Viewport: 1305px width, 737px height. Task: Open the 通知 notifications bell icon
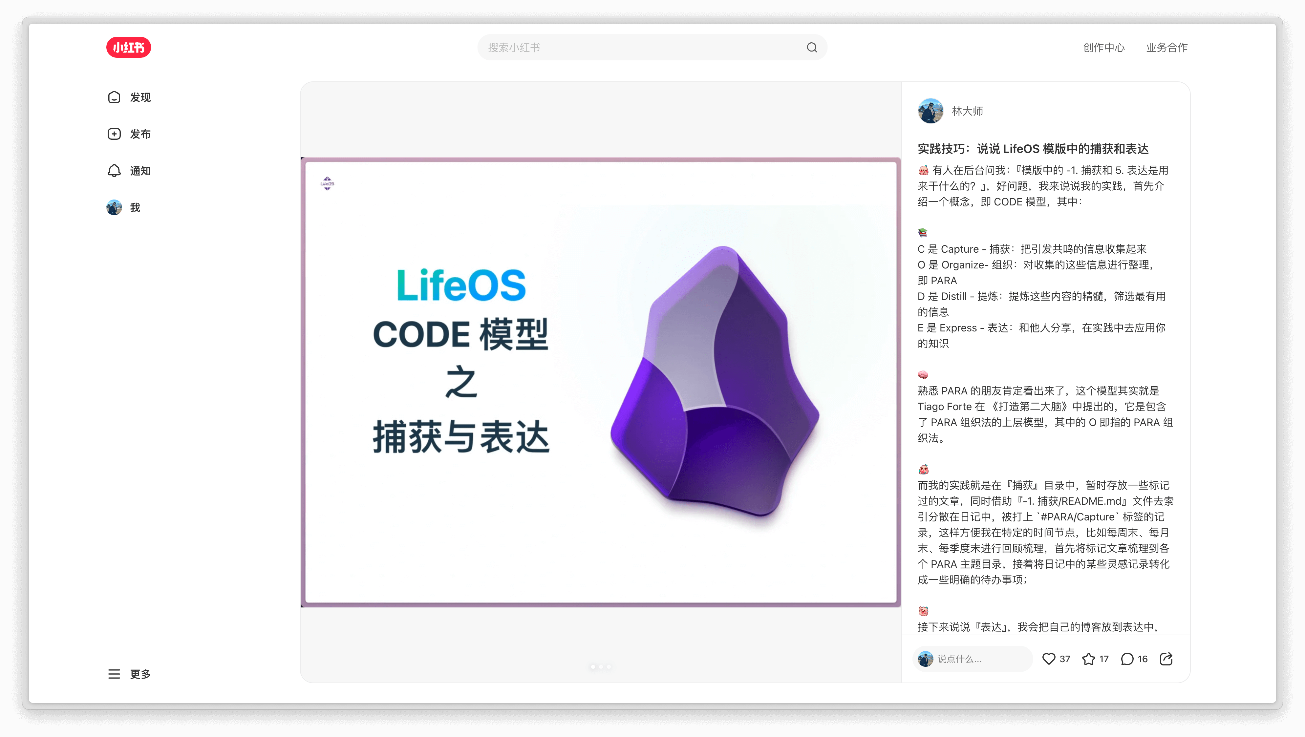[114, 171]
